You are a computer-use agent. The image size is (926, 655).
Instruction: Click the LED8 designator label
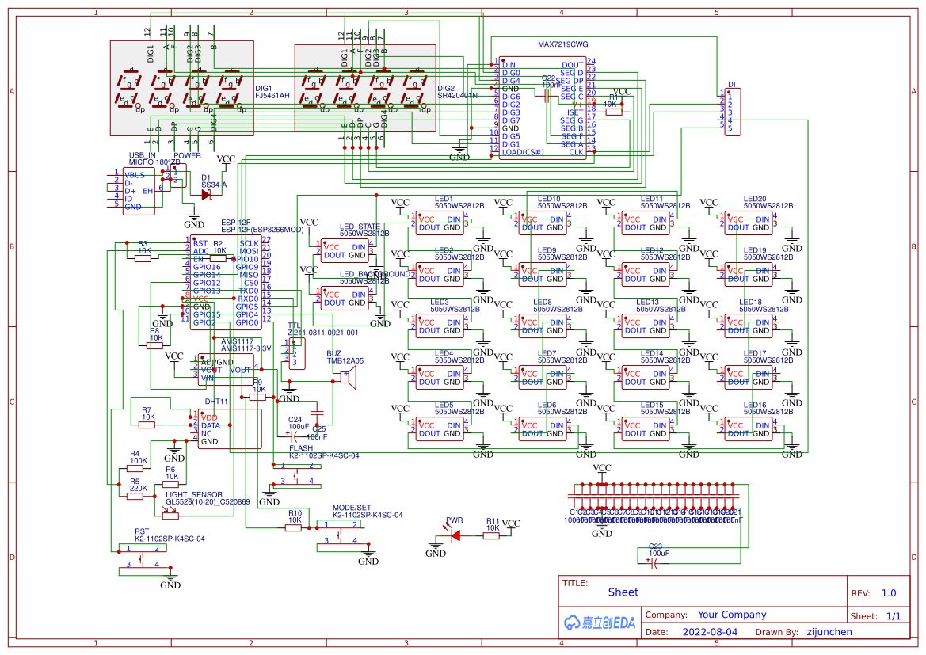543,302
